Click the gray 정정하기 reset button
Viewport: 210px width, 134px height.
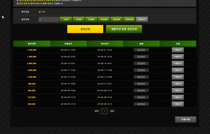point(142,19)
